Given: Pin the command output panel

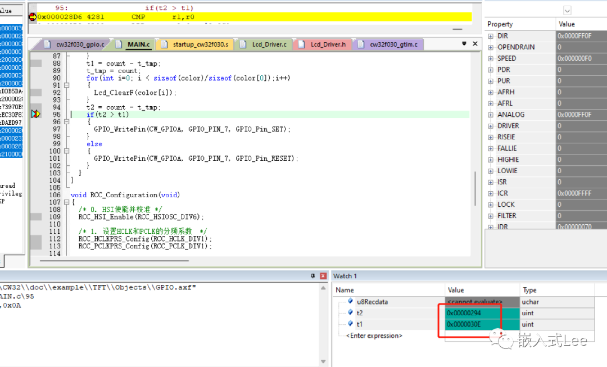Looking at the screenshot, I should tap(313, 276).
